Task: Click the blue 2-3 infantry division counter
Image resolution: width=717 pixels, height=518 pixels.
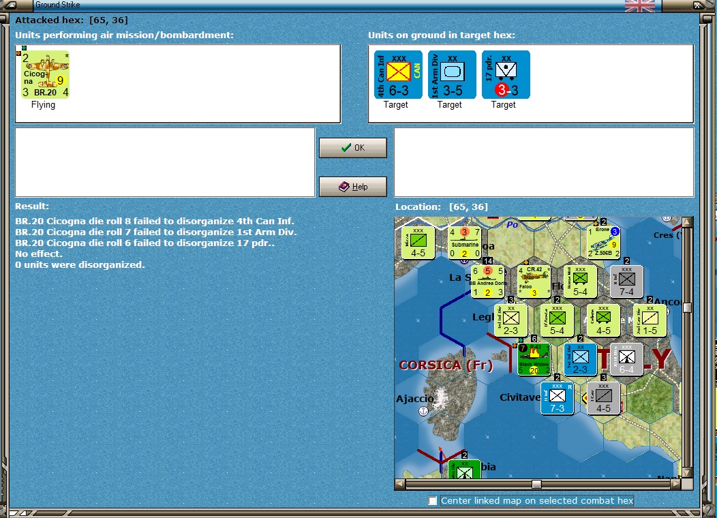Action: tap(580, 359)
